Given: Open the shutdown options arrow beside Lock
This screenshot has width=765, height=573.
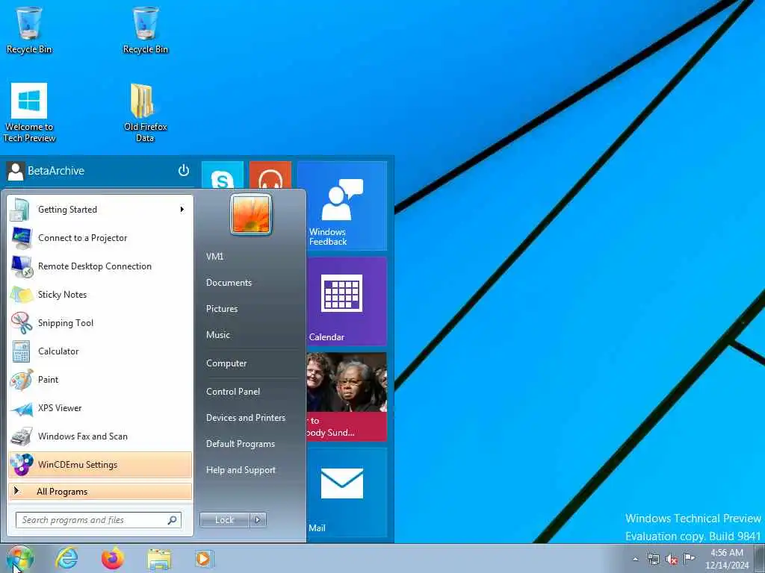Looking at the screenshot, I should click(x=258, y=520).
